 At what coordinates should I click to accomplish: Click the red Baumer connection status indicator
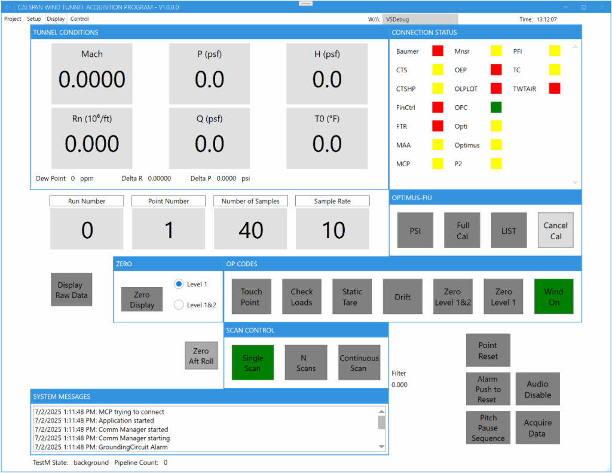(x=438, y=51)
